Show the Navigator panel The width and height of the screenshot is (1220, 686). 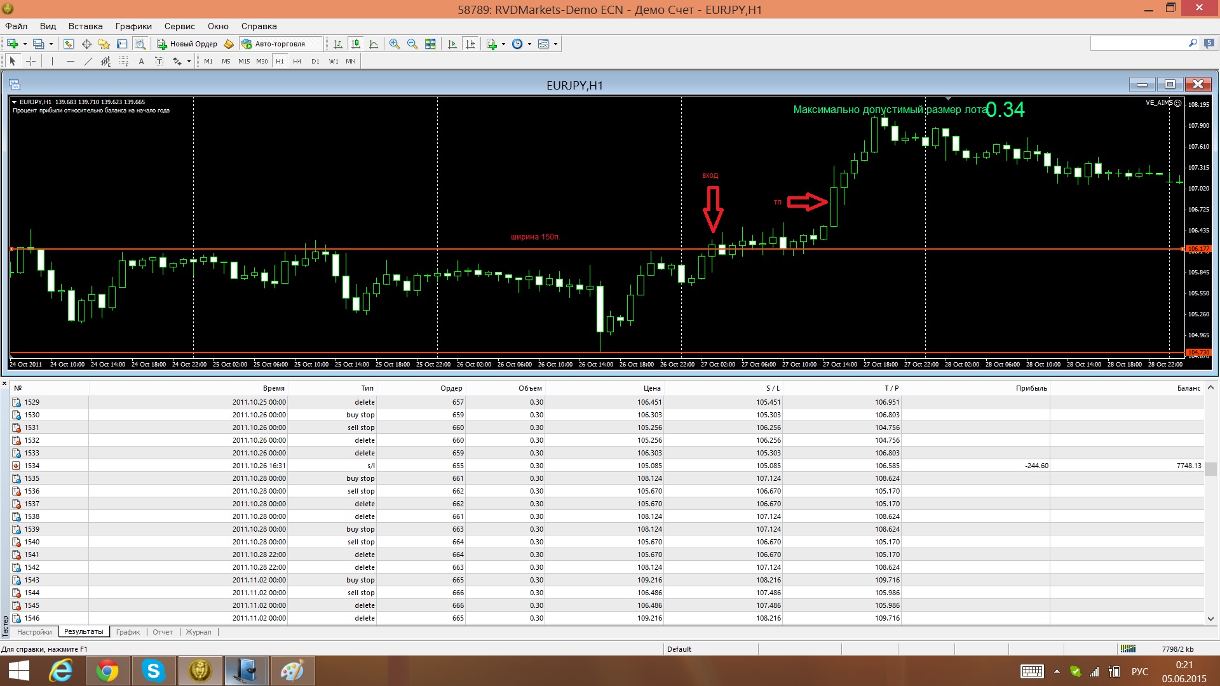click(104, 44)
